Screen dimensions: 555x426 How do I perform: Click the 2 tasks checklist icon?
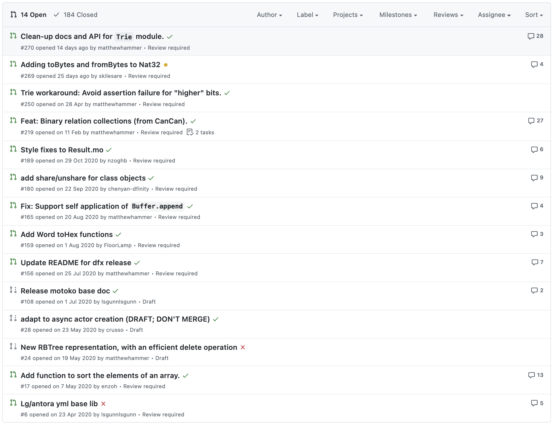tap(190, 132)
